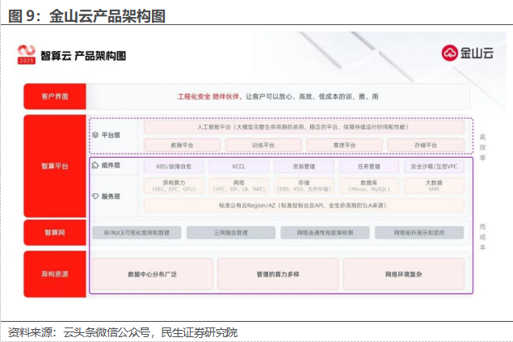Click the 推理平台 box
Screen dimensions: 513x342
click(344, 145)
